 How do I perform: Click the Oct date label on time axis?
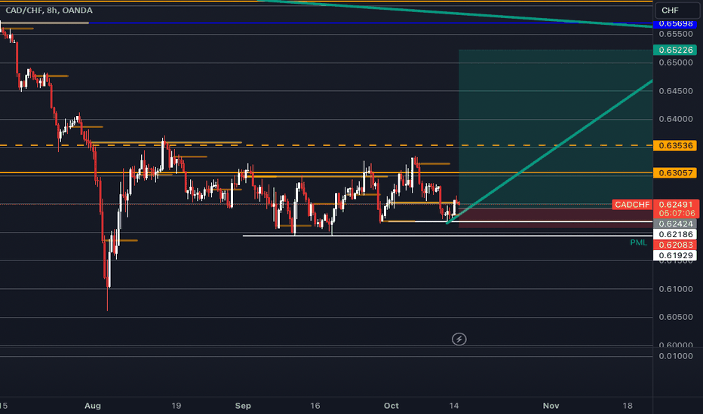pyautogui.click(x=391, y=406)
